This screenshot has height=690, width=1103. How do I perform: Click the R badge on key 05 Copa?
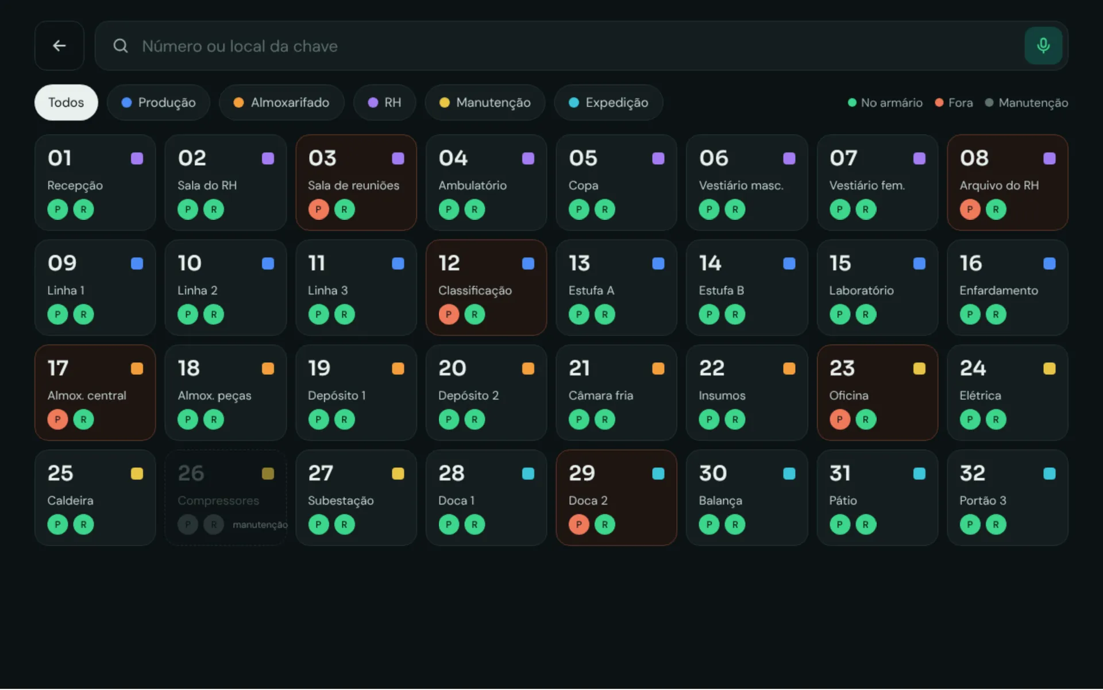(x=604, y=210)
